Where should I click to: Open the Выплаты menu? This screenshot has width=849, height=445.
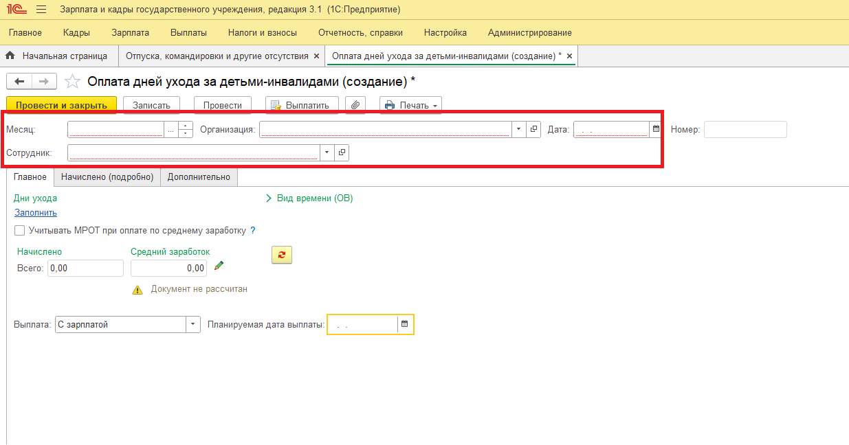189,32
